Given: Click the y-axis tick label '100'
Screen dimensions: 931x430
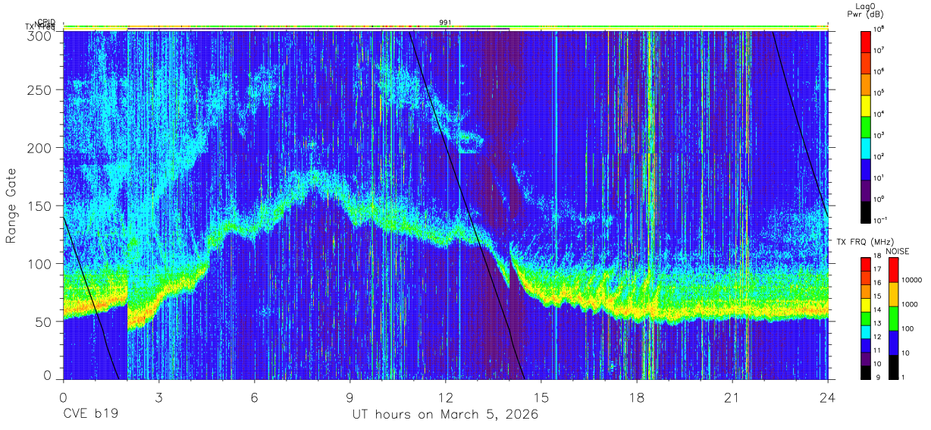Looking at the screenshot, I should 39,264.
